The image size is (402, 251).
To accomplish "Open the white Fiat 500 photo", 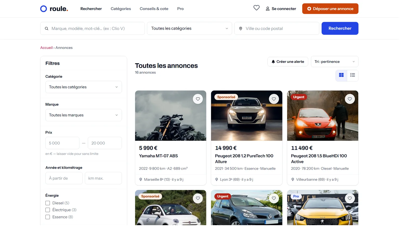I will point(171,208).
